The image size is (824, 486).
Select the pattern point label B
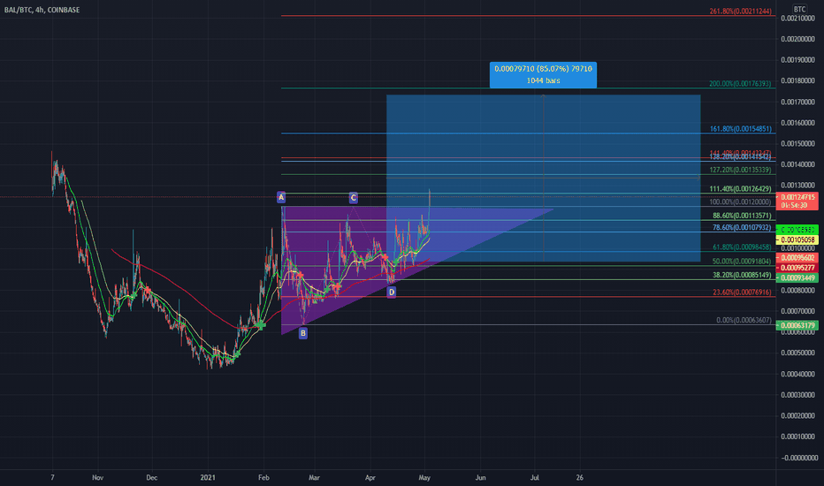click(303, 333)
